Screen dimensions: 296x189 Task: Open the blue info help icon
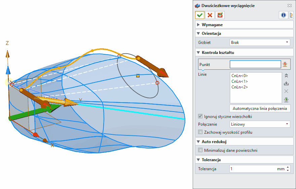[283, 15]
